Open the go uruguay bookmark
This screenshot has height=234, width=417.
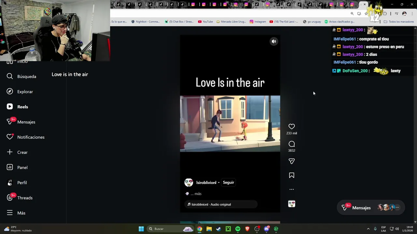tap(312, 22)
